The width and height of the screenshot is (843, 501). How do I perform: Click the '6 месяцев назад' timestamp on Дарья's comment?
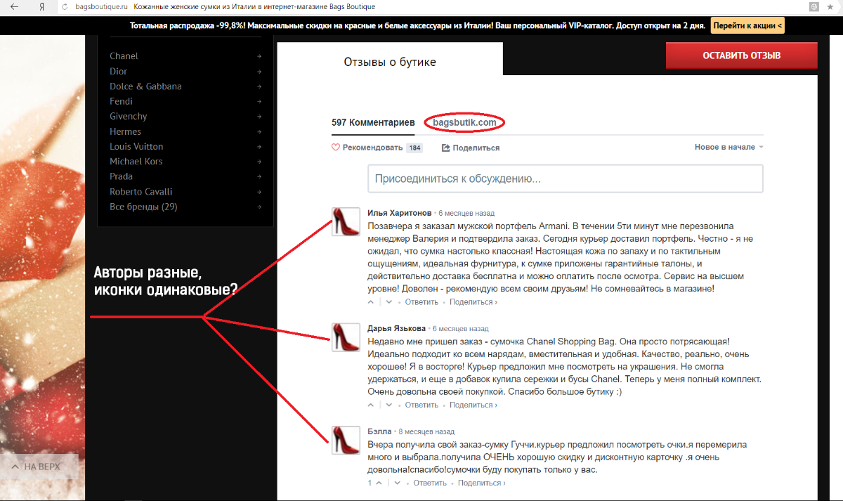[x=461, y=328]
